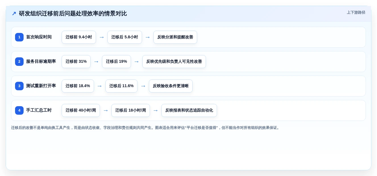Viewport: 377px width, 176px height.
Task: Click the number 2 badge
Action: pos(19,62)
